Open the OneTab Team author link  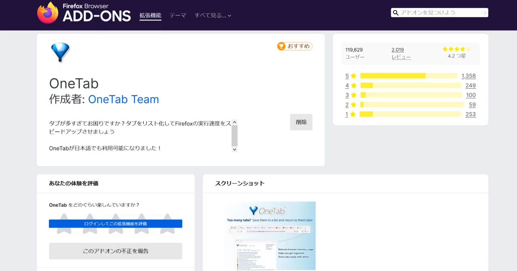(124, 99)
